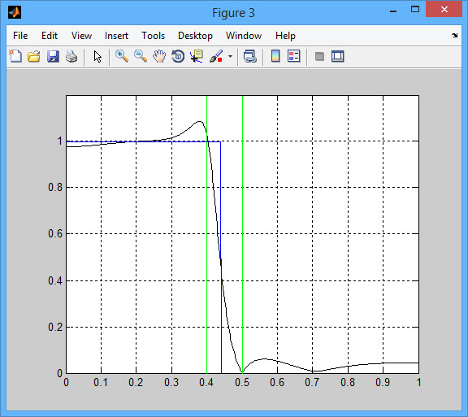Expand the Brush color dropdown arrow
Image resolution: width=468 pixels, height=417 pixels.
230,56
